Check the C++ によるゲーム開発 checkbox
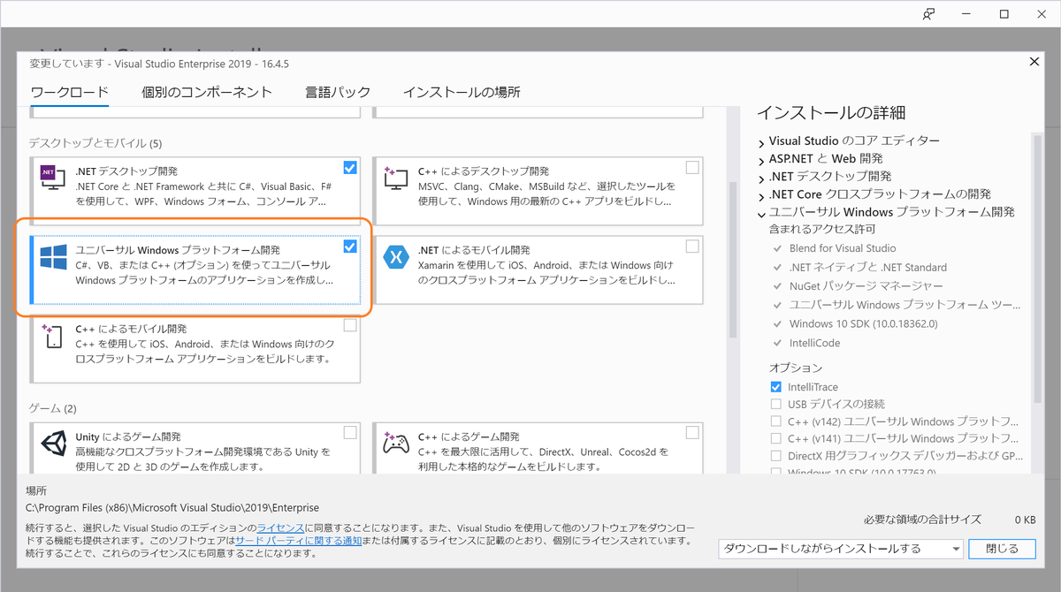Screen dimensions: 1061x592 (691, 432)
